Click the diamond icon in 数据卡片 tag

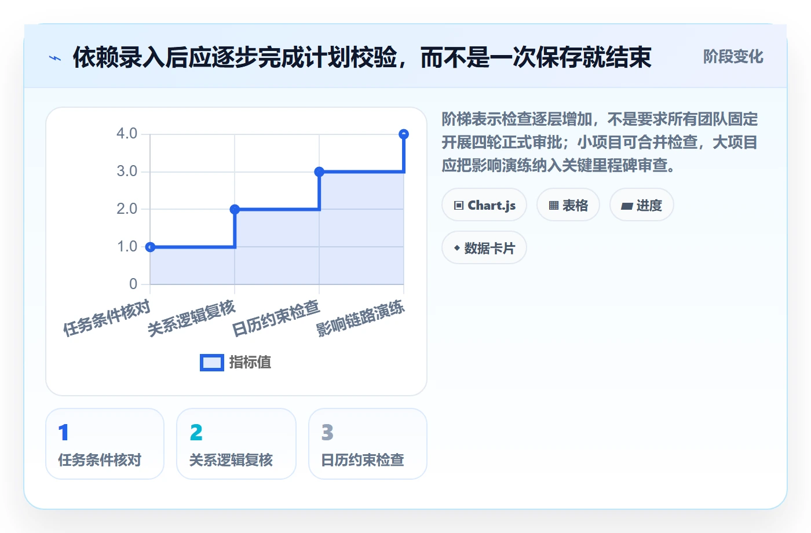click(457, 248)
